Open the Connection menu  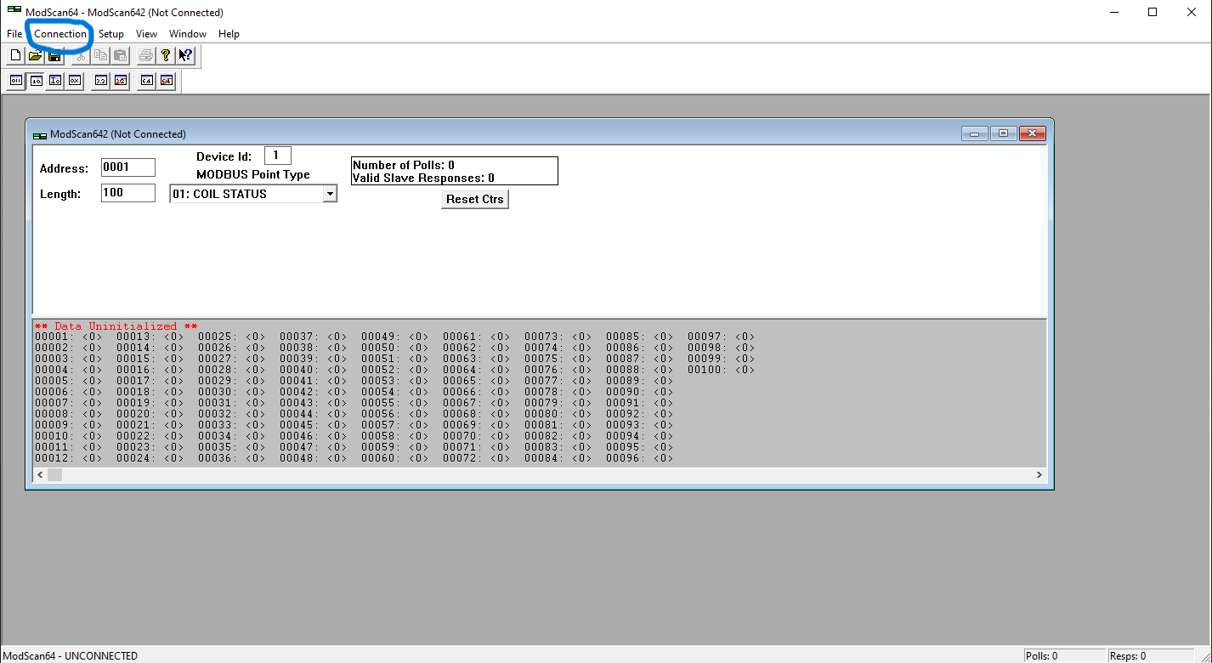tap(60, 34)
